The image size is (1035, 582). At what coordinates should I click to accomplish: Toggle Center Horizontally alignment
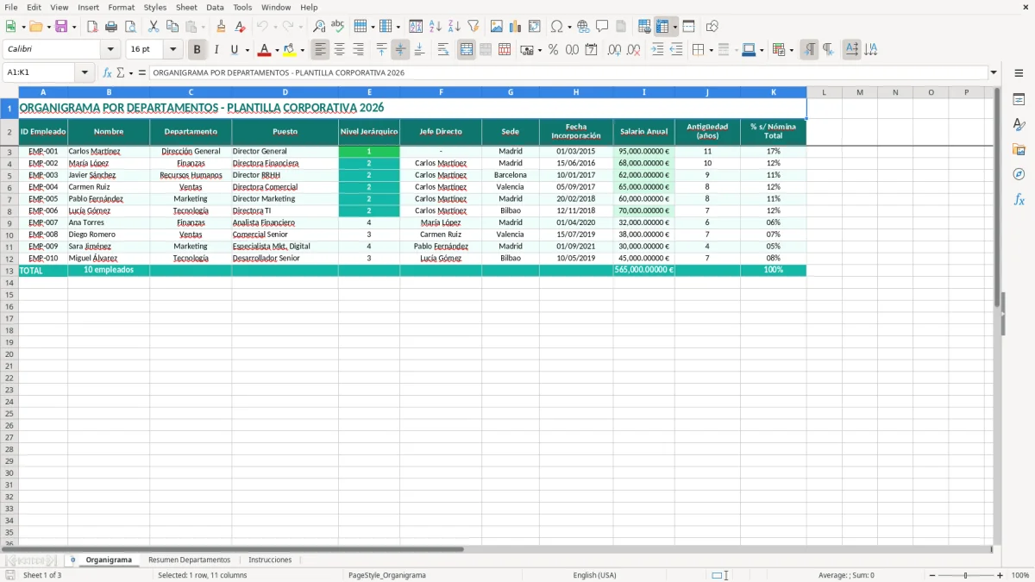(x=339, y=50)
